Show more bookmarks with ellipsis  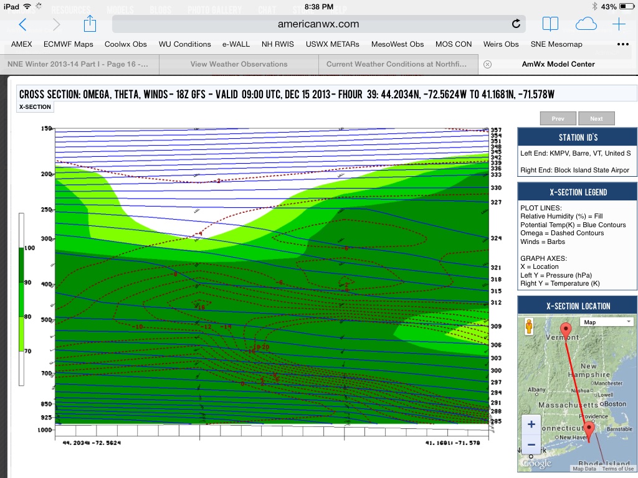(x=622, y=44)
